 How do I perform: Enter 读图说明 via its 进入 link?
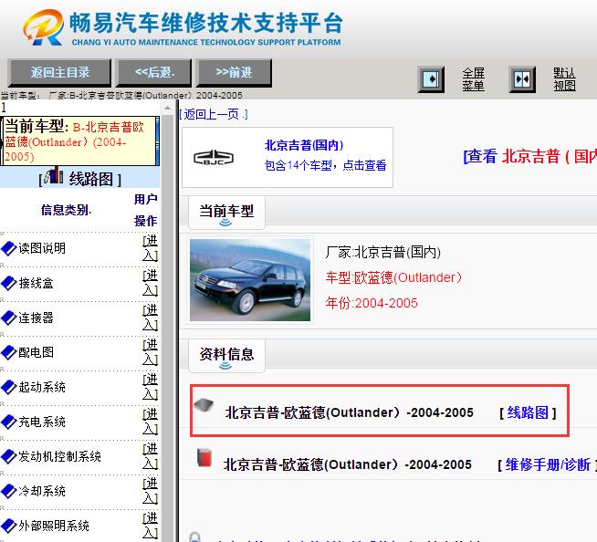pyautogui.click(x=151, y=248)
